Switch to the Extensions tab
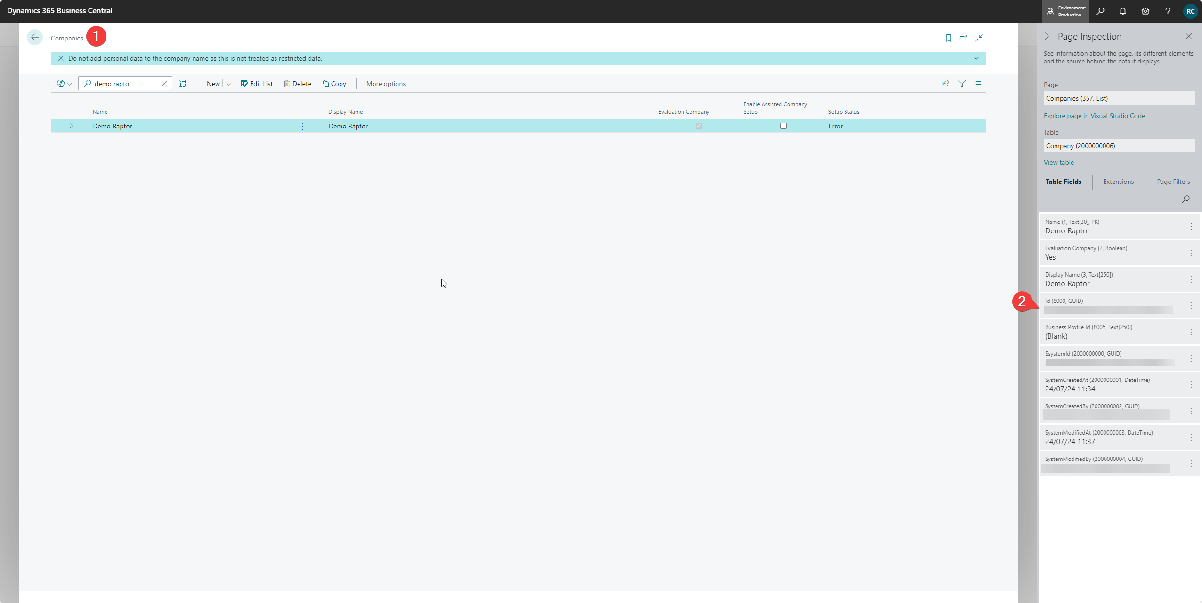The width and height of the screenshot is (1202, 603). point(1118,182)
